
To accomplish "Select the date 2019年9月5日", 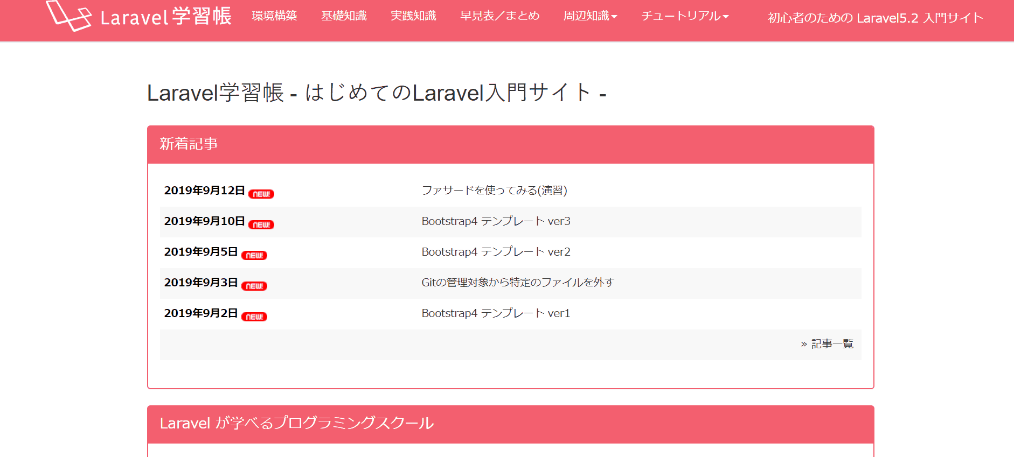I will pyautogui.click(x=201, y=252).
